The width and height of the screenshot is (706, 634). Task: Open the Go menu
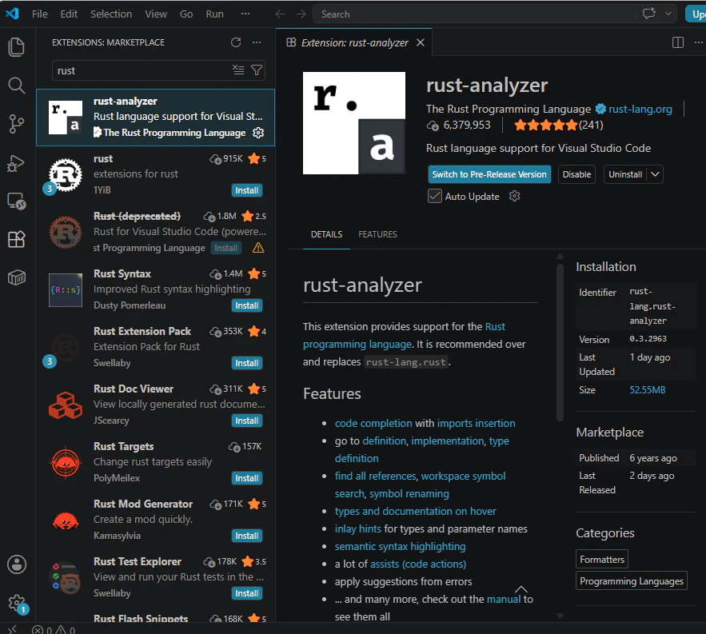(x=186, y=14)
